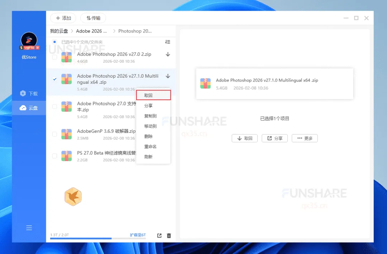
Task: Click zip icon of v27.0 2.zip
Action: click(66, 57)
